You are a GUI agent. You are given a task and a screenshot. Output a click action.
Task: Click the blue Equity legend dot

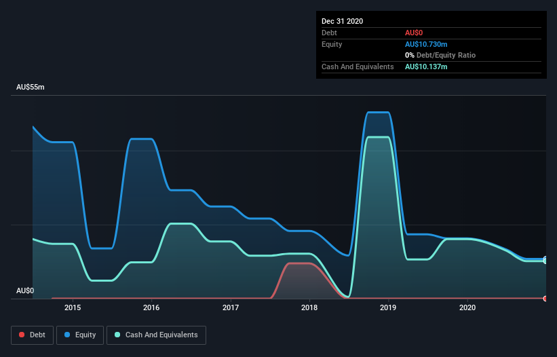67,335
